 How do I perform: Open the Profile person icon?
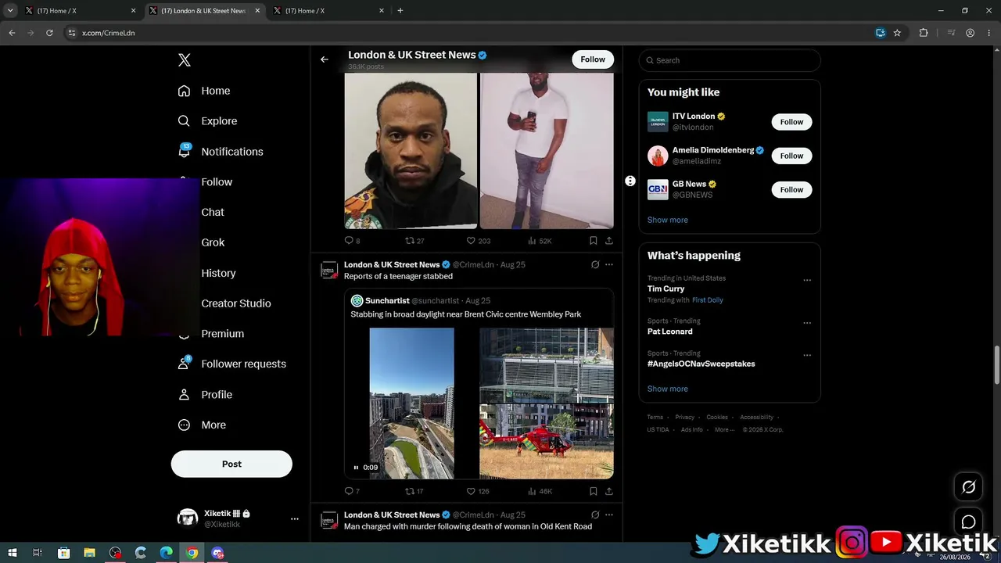click(x=185, y=395)
